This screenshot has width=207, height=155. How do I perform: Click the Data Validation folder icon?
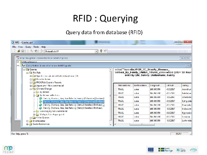(x=34, y=79)
